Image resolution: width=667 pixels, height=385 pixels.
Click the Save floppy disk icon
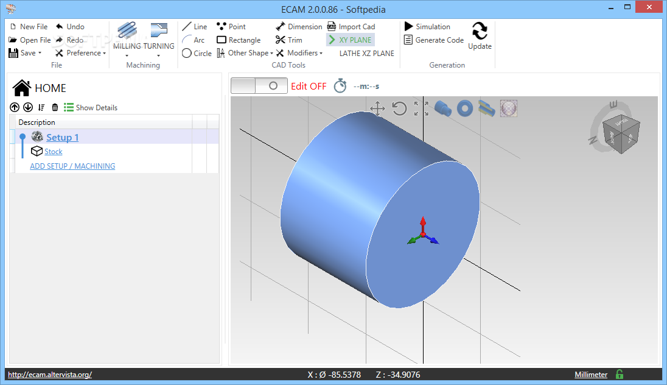pyautogui.click(x=13, y=53)
